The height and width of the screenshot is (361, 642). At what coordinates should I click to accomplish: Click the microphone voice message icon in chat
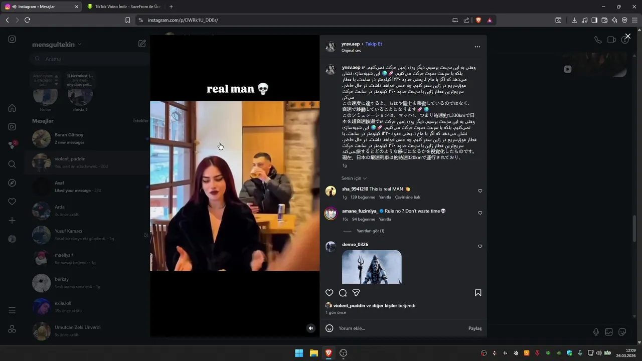coord(596,332)
